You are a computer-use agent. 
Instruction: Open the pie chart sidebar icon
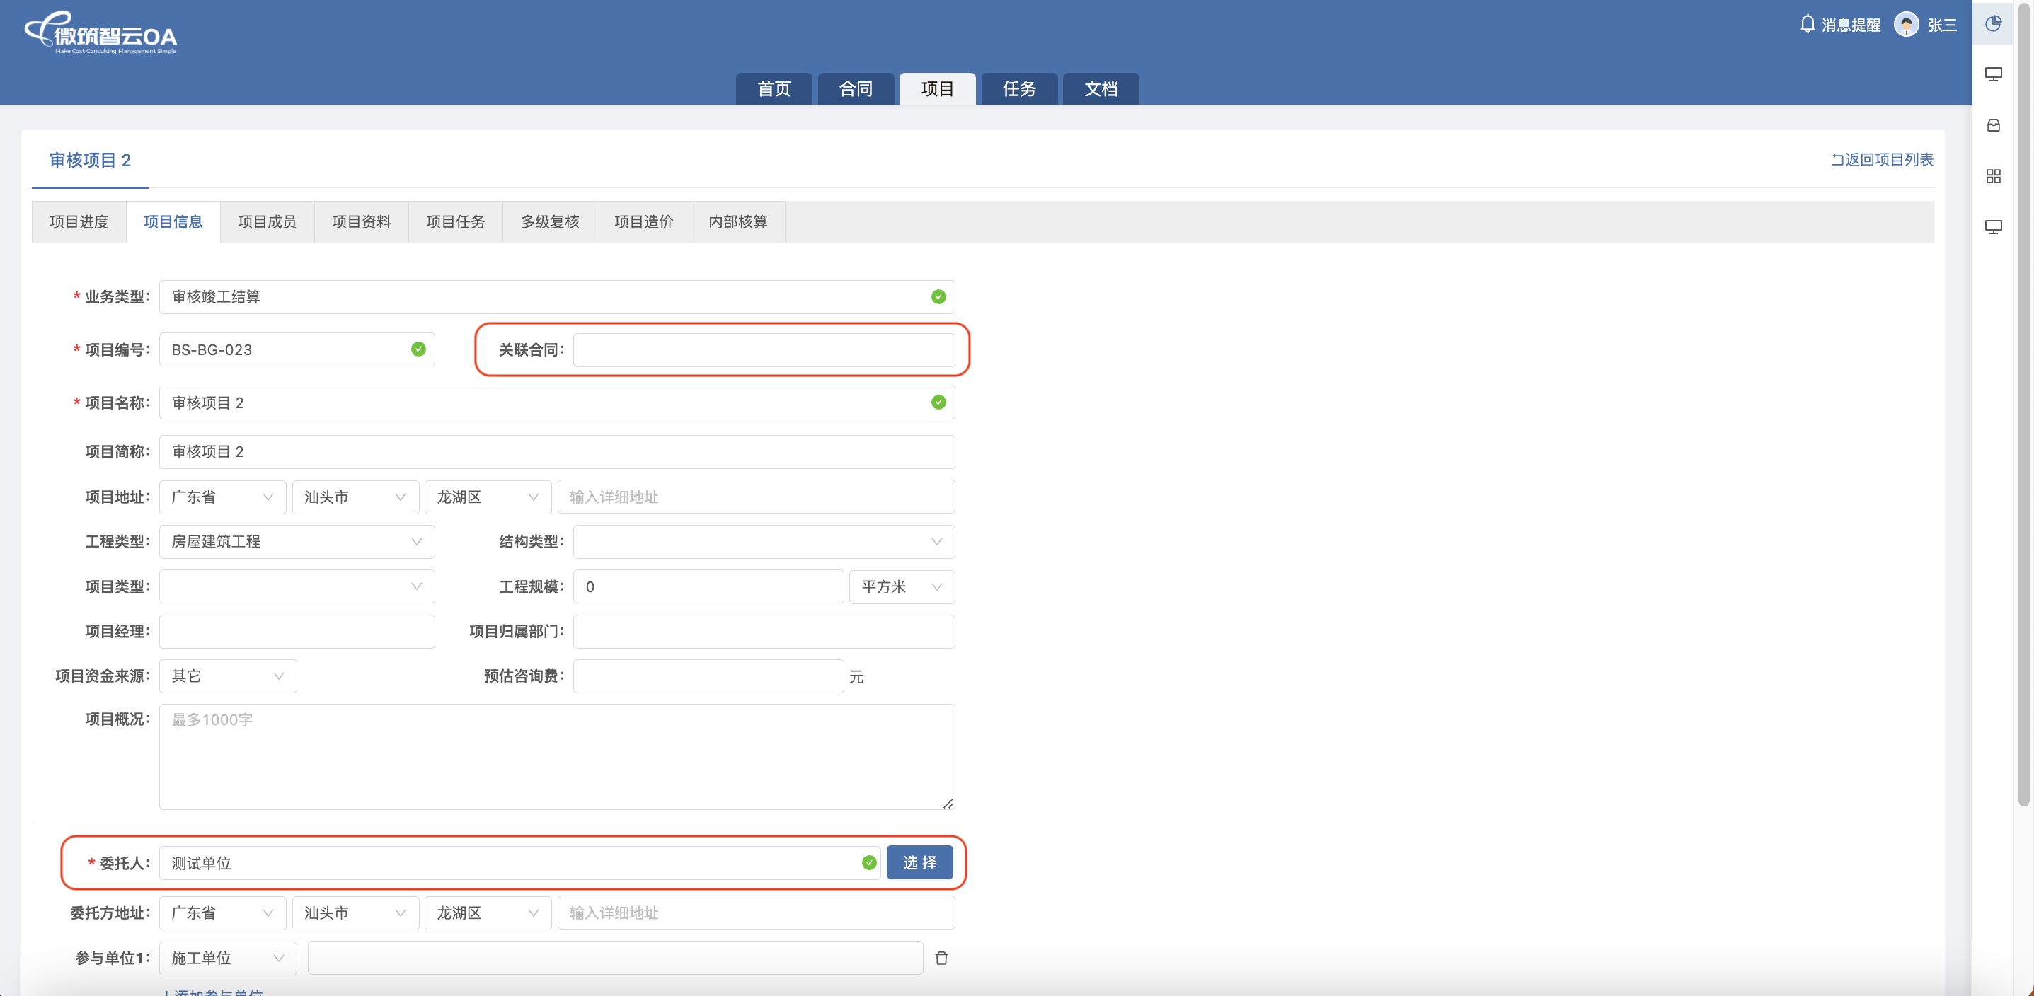pos(1993,23)
